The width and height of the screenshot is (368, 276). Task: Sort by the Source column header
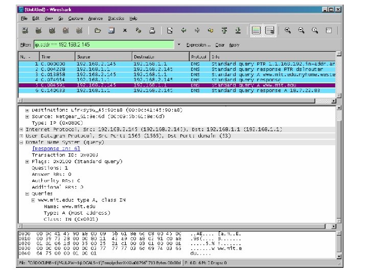pyautogui.click(x=103, y=57)
